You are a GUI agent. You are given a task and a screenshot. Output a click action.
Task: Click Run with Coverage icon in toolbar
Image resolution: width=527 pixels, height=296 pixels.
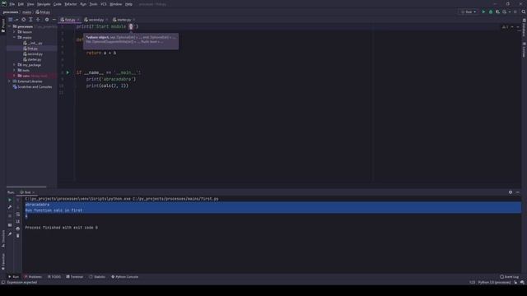497,12
